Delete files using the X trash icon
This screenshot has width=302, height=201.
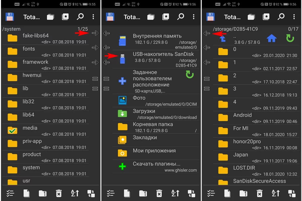[59, 193]
